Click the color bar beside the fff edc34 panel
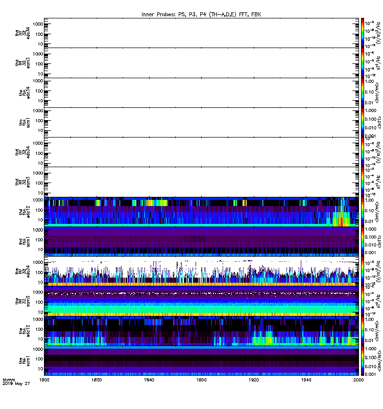 362,271
